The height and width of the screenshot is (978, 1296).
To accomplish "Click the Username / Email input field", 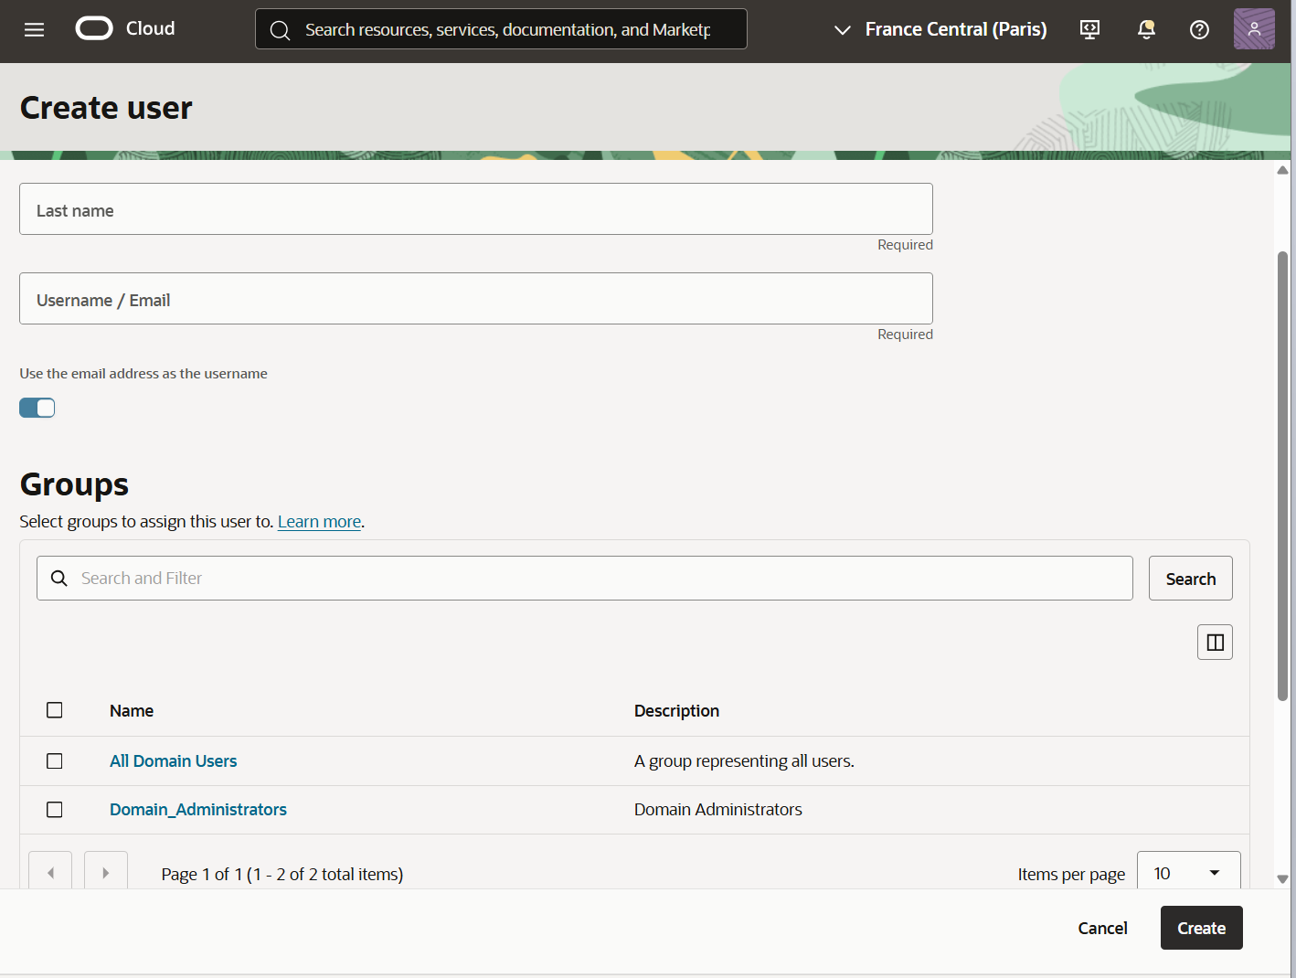I will pos(475,299).
